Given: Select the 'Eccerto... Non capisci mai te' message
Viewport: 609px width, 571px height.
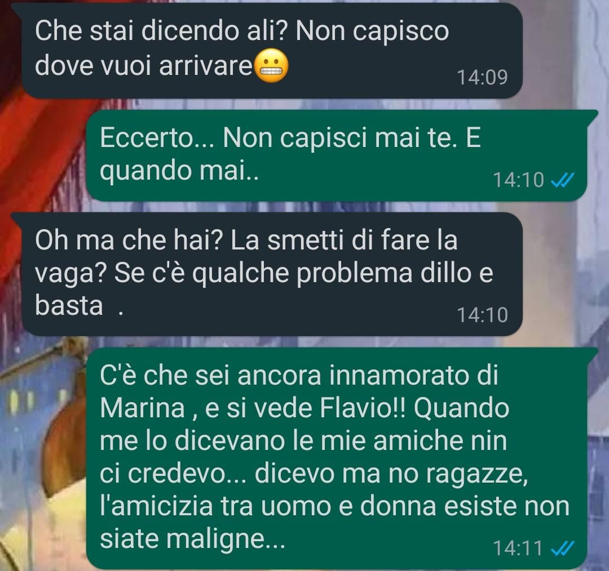Looking at the screenshot, I should pyautogui.click(x=337, y=155).
